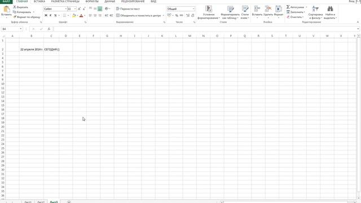Toggle align text right

click(100, 15)
